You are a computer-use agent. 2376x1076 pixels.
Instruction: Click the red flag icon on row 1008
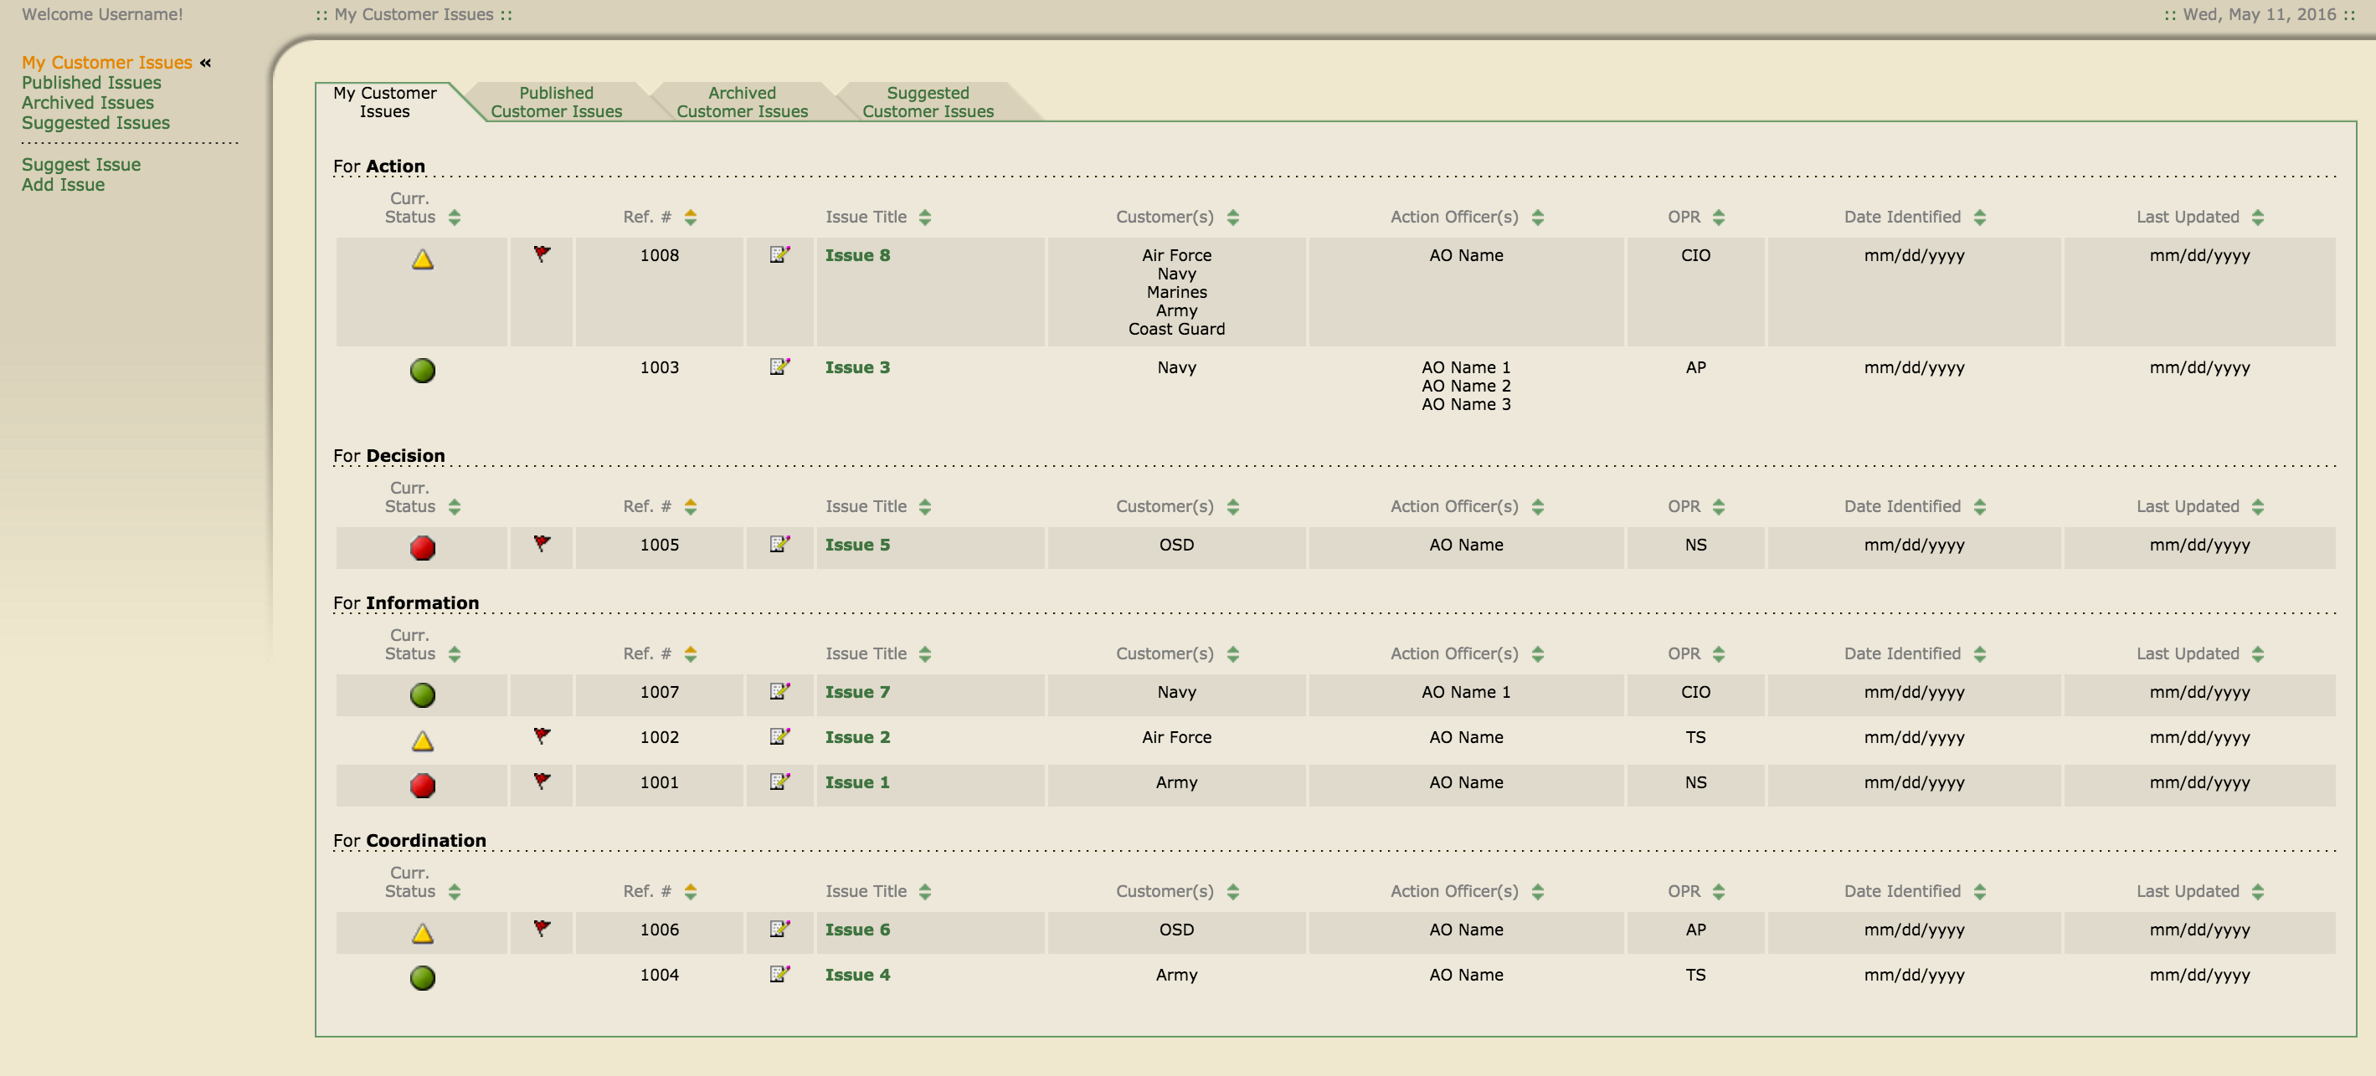(x=542, y=254)
